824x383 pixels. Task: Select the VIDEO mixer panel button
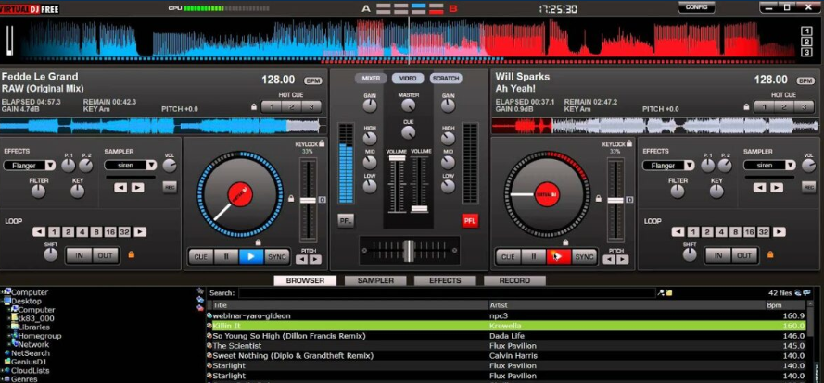(408, 79)
